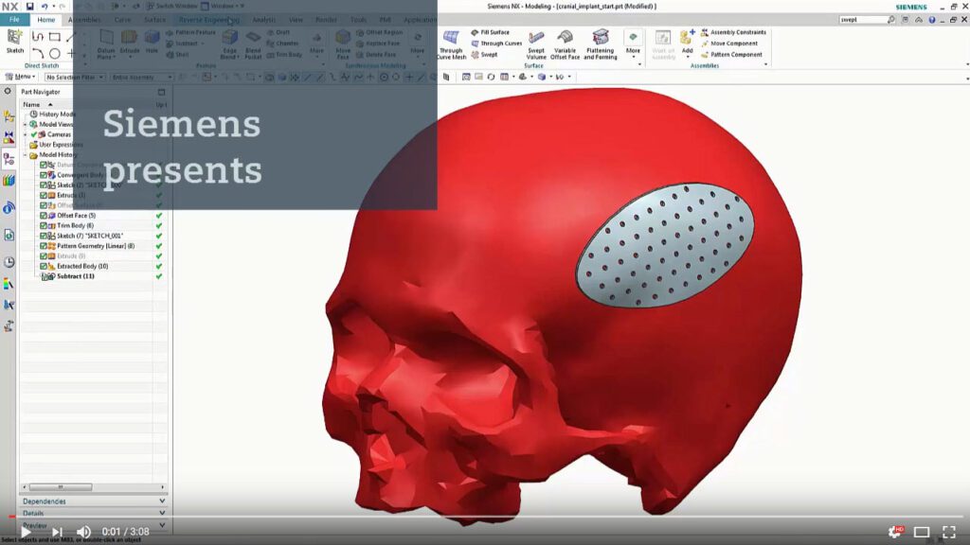Click the resource bar options gear icon
The width and height of the screenshot is (970, 545).
(x=8, y=92)
